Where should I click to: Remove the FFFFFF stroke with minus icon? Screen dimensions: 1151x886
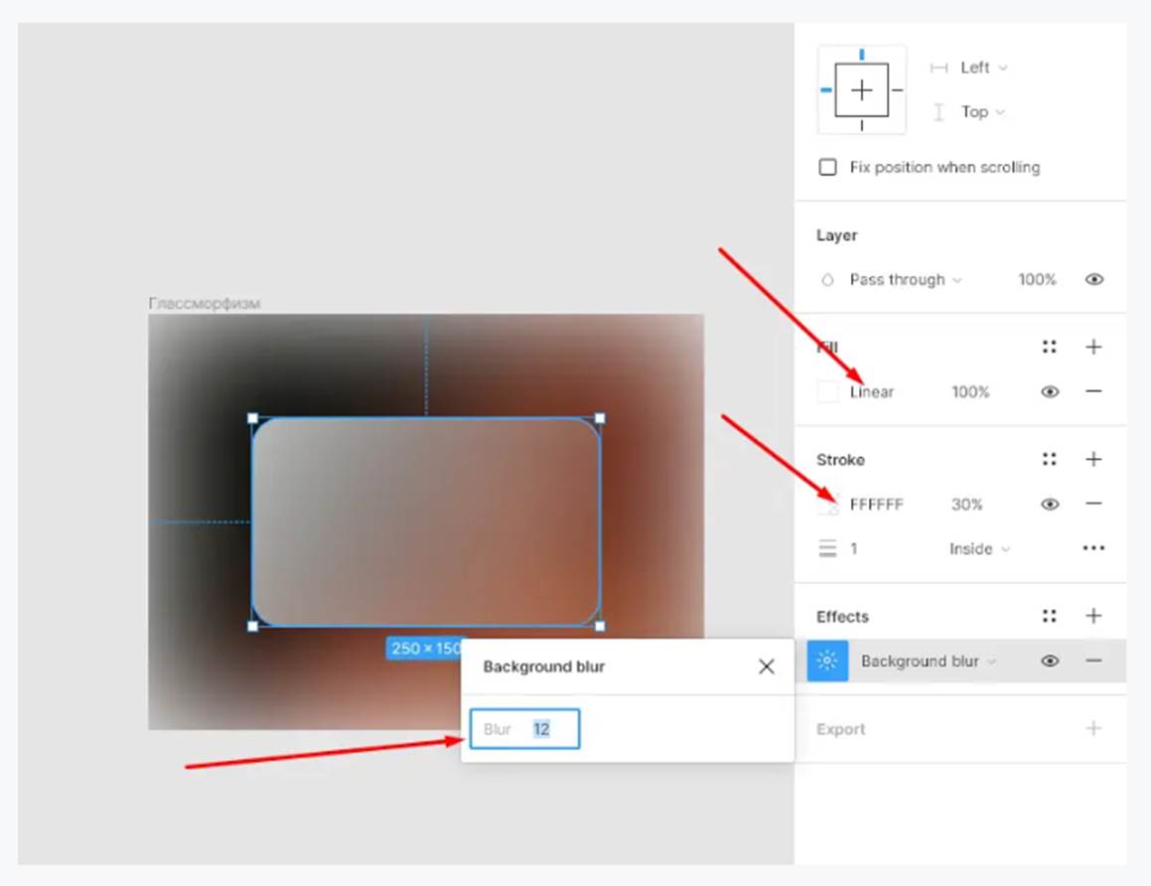[x=1093, y=504]
